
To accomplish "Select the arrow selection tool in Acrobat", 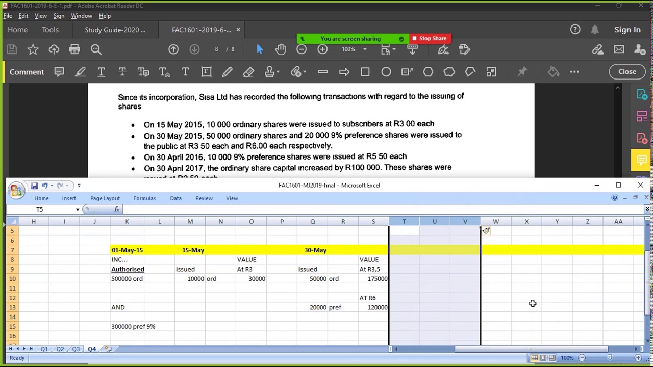I will [260, 49].
